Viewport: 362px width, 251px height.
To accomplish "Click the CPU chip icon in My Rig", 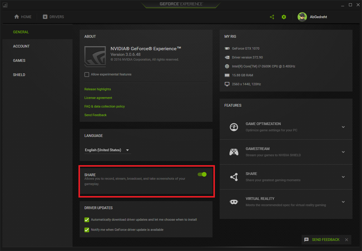I will point(227,66).
